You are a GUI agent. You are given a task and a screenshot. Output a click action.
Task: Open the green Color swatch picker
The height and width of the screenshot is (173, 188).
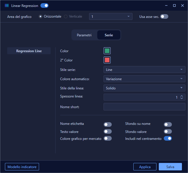click(107, 51)
